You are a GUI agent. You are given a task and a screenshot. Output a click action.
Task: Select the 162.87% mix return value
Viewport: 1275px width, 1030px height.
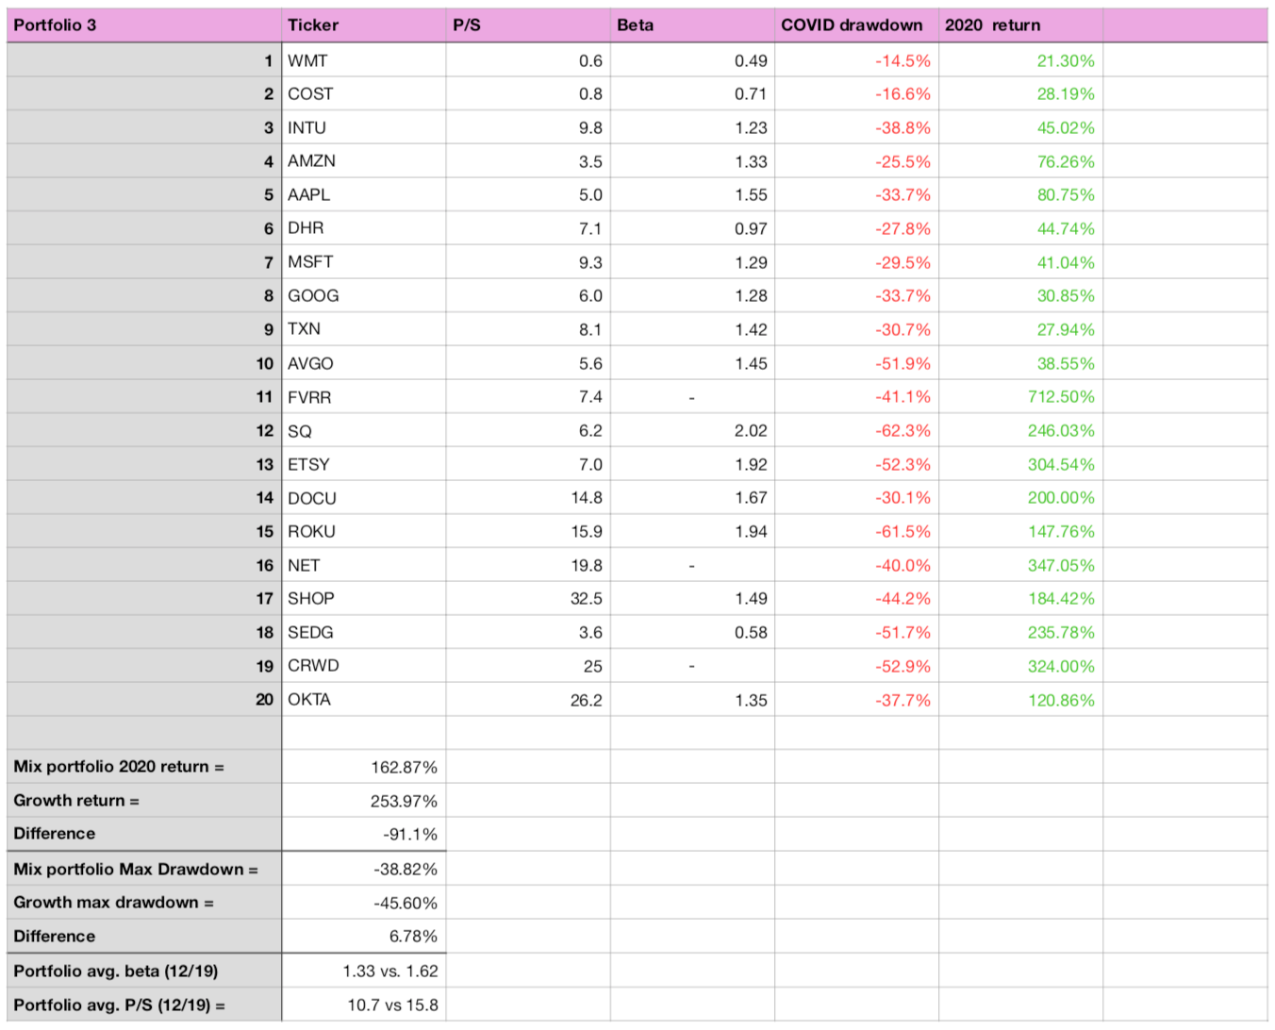363,767
